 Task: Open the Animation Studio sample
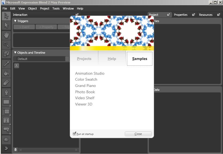[x=90, y=73]
